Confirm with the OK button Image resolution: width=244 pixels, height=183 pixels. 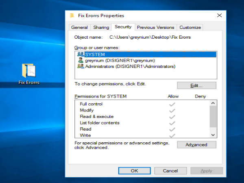[134, 171]
